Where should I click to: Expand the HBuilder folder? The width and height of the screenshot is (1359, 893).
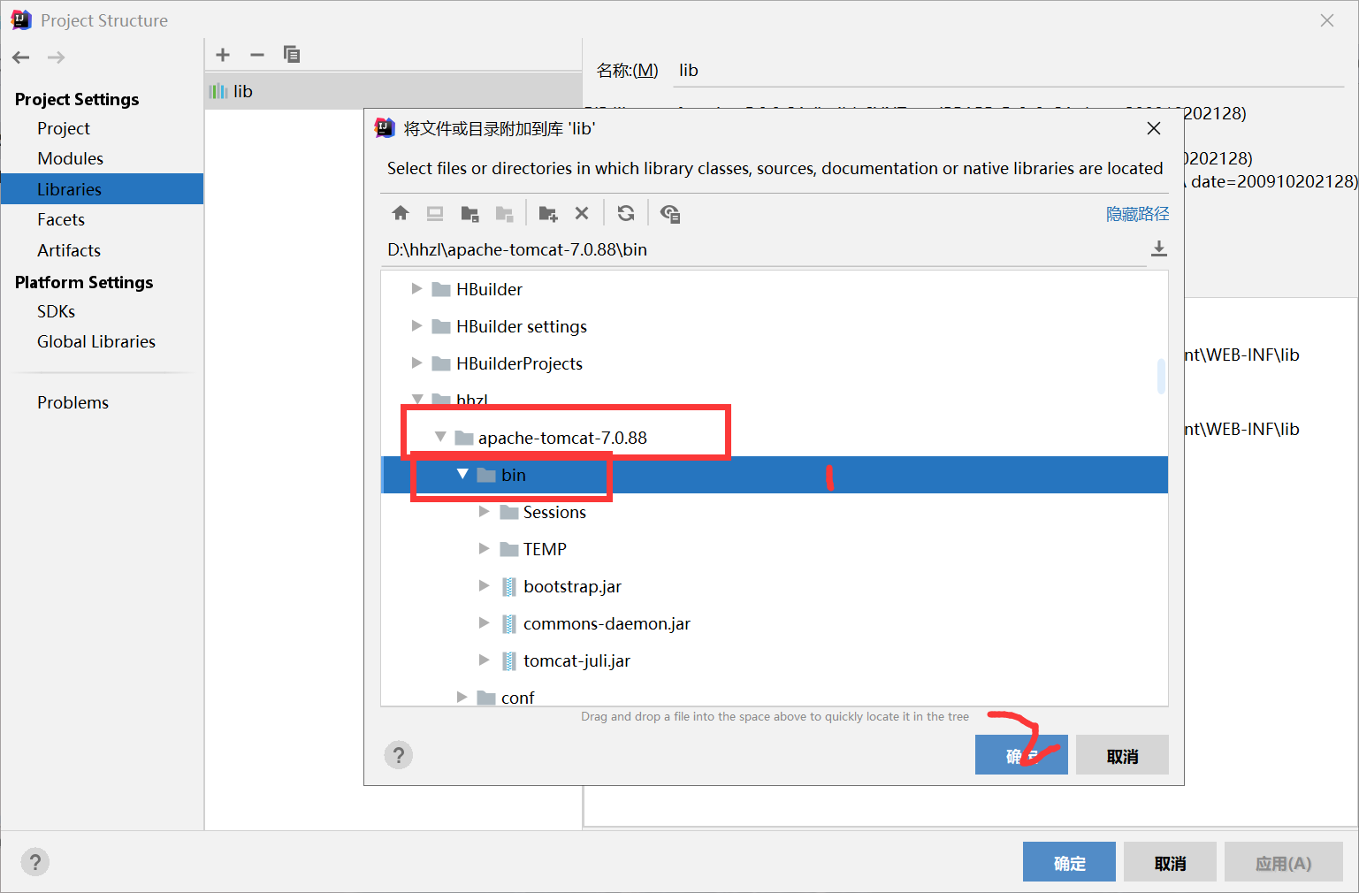(x=416, y=289)
